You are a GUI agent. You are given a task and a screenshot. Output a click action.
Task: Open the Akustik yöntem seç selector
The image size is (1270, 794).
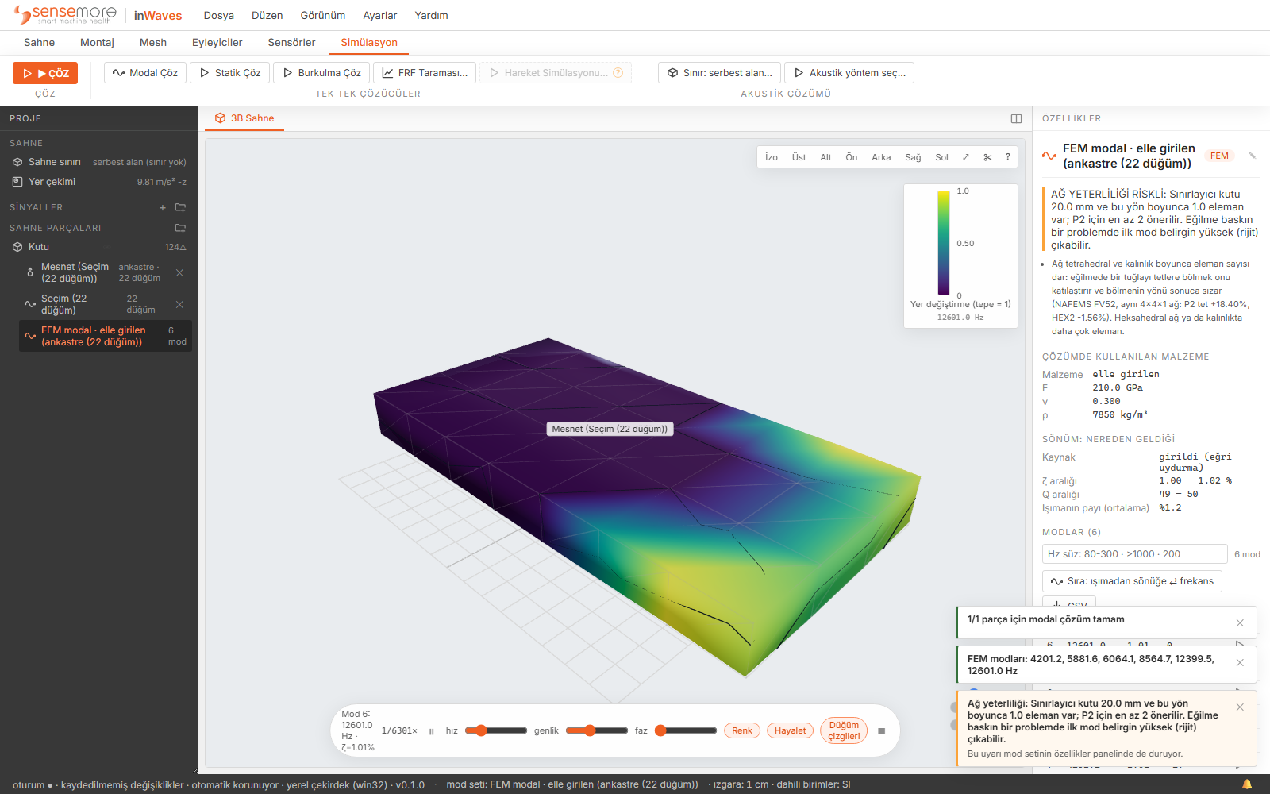pos(849,73)
